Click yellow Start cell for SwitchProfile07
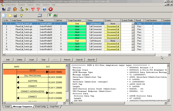Screen dimensions: 173x111 point(77,41)
